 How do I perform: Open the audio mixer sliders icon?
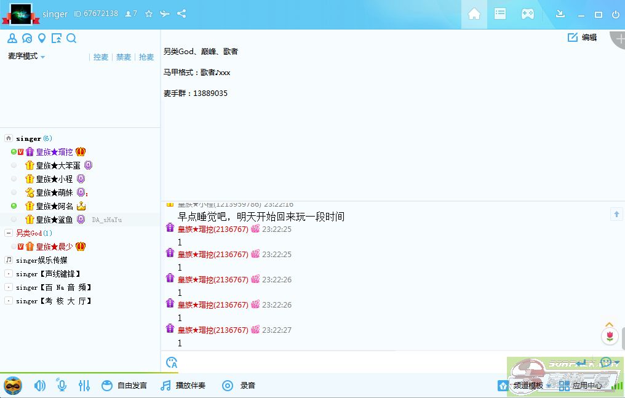click(84, 386)
